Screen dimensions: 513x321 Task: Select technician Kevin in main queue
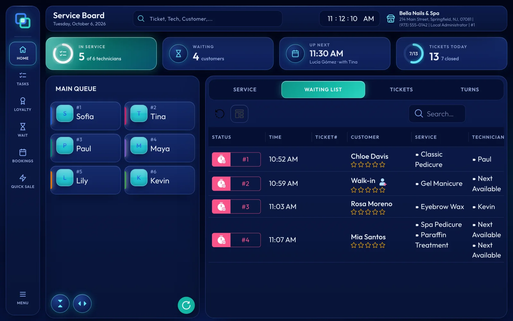[x=160, y=180]
